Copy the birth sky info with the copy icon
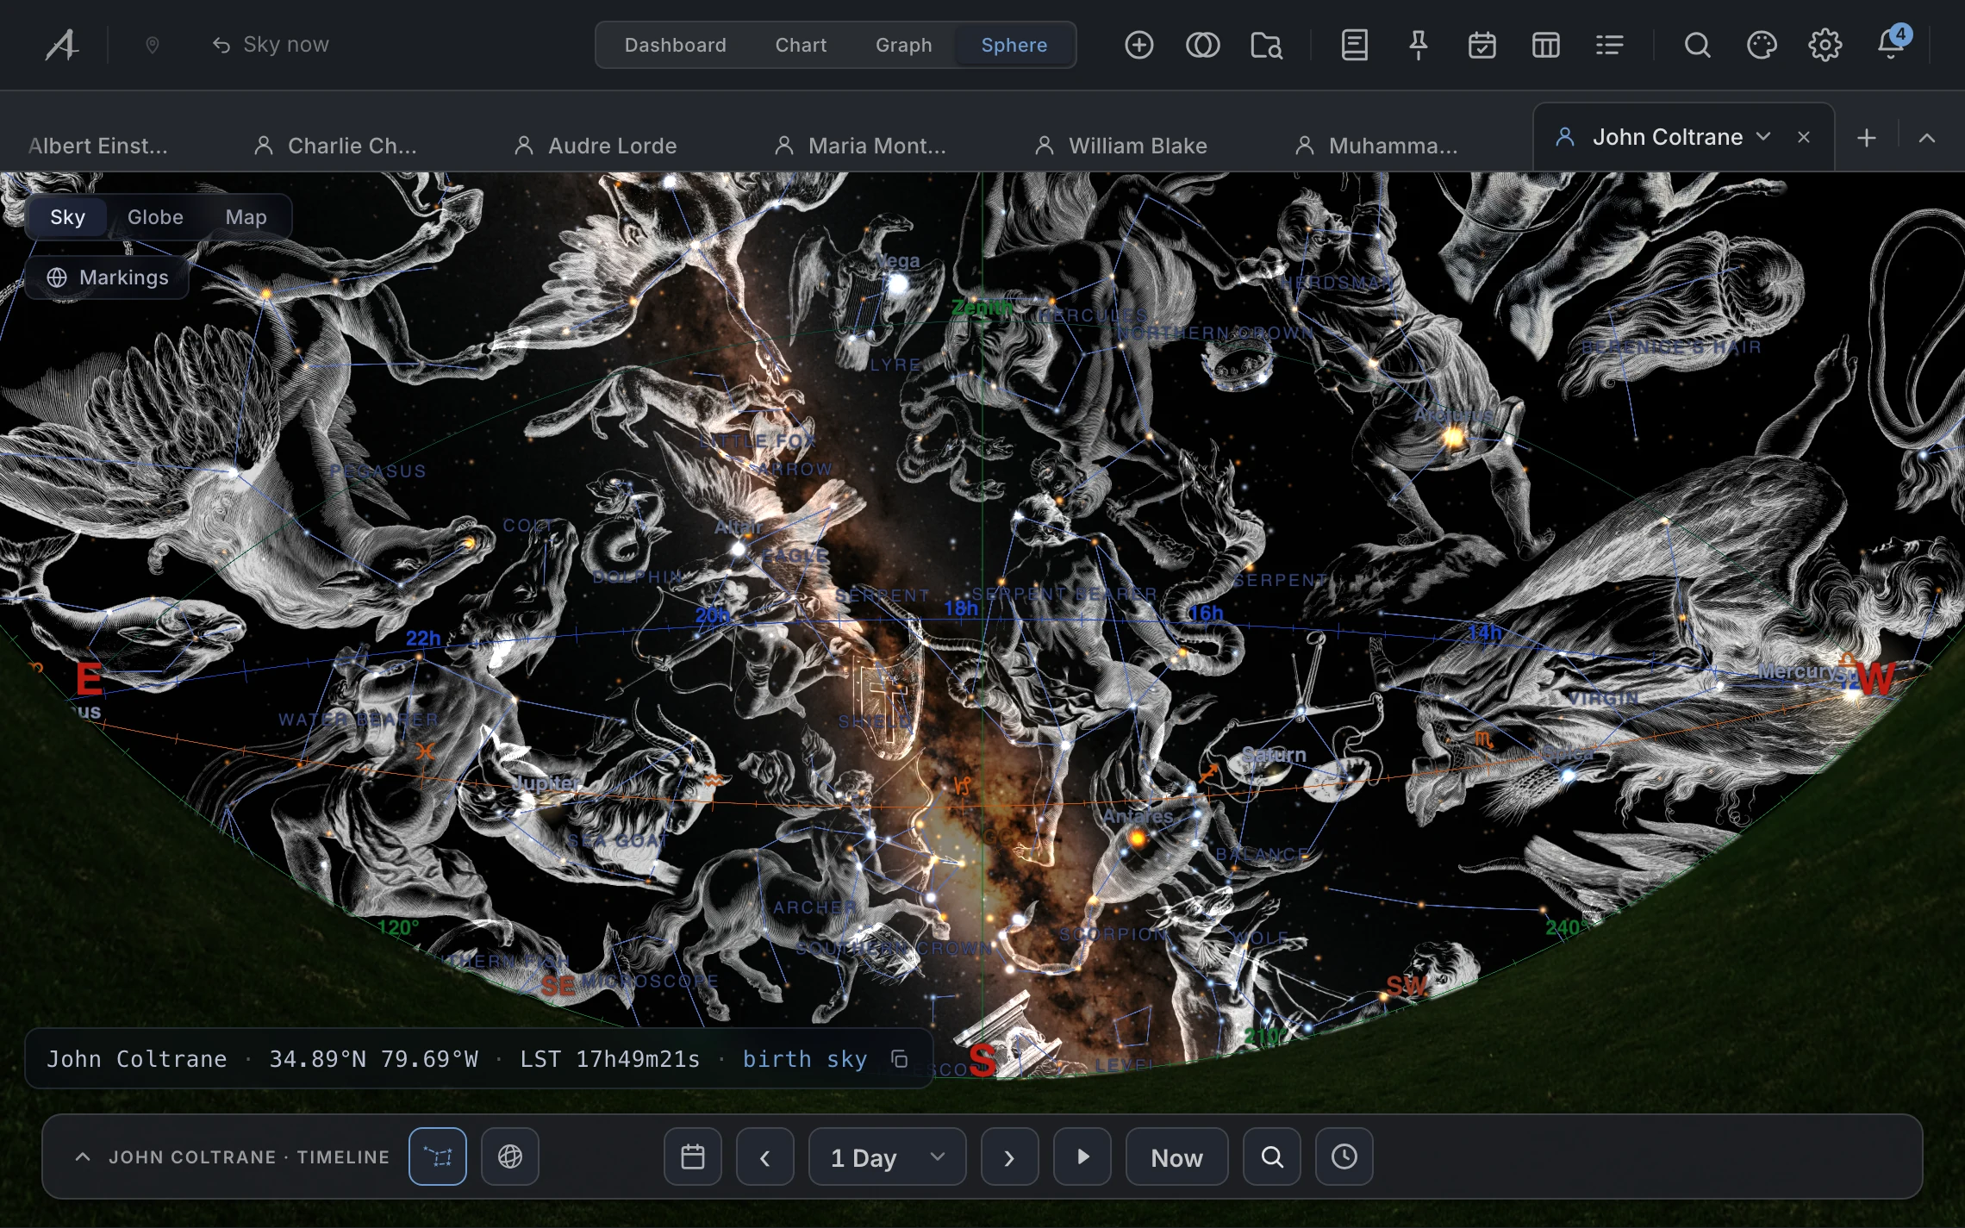 [x=899, y=1059]
